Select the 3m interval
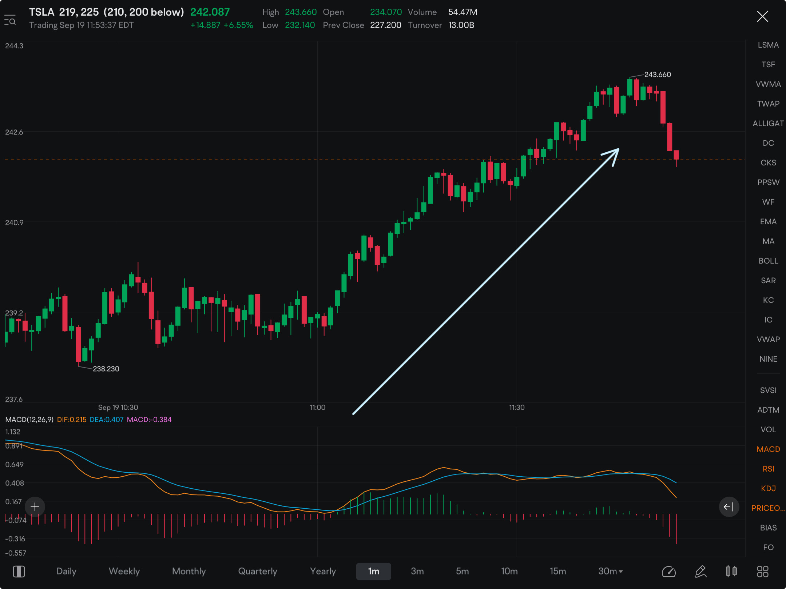786x589 pixels. pyautogui.click(x=417, y=571)
